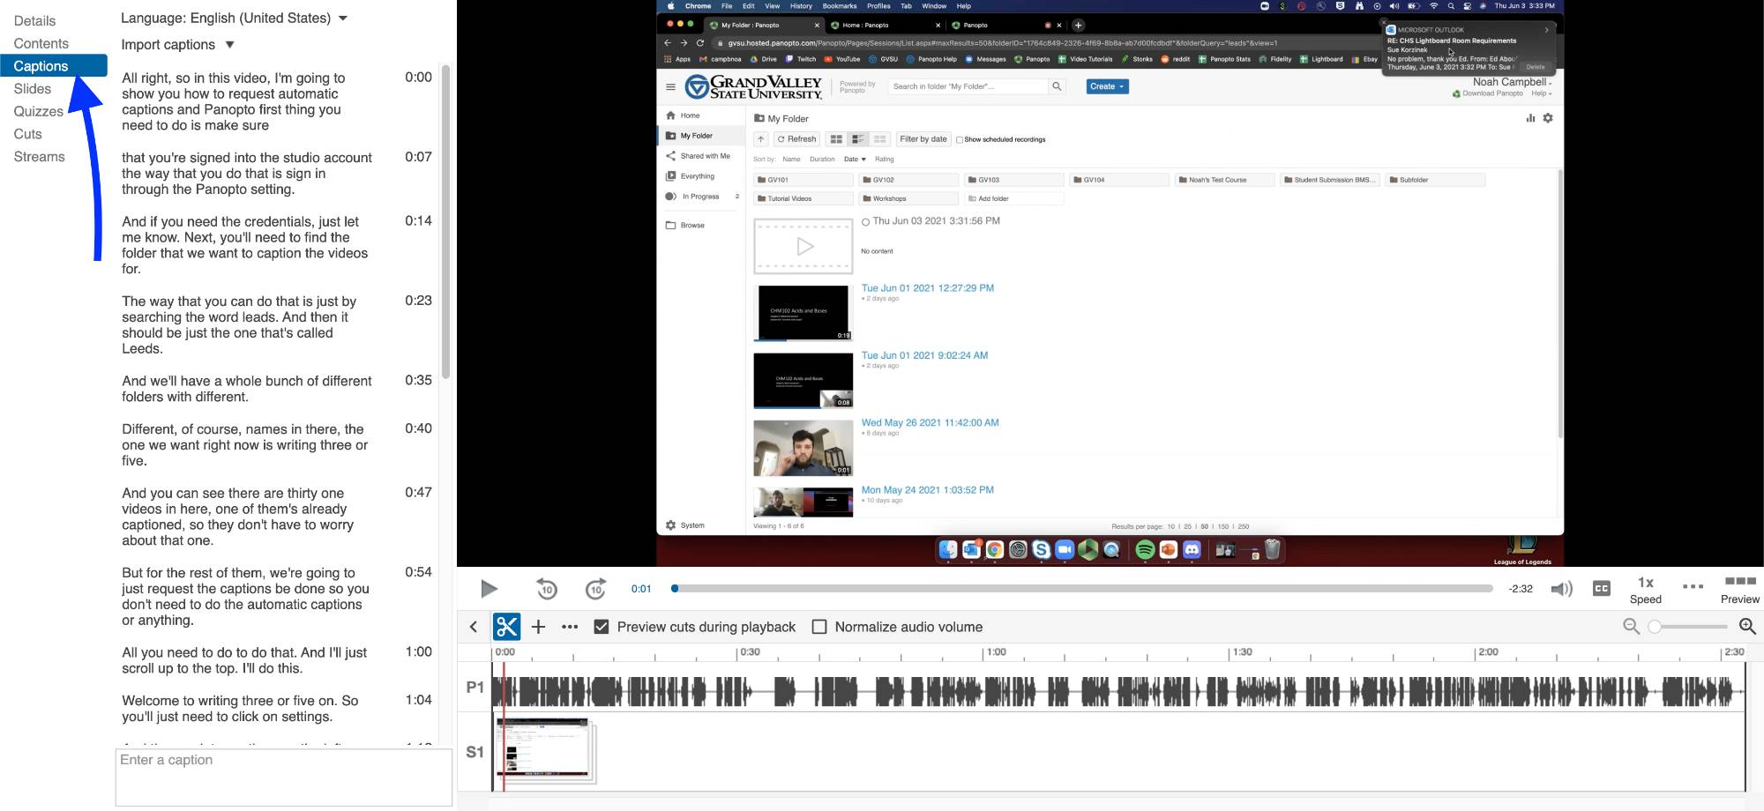Mute the audio volume

coord(1561,589)
